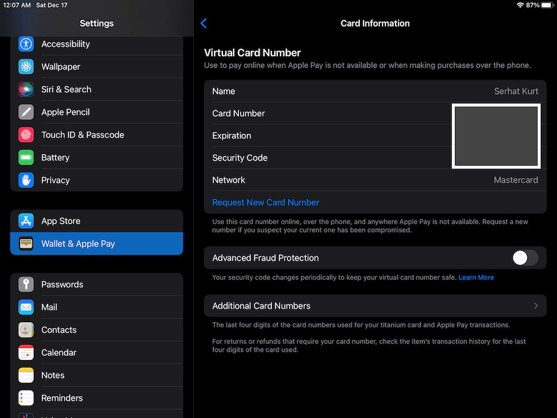
Task: Open App Store settings
Action: (x=96, y=221)
